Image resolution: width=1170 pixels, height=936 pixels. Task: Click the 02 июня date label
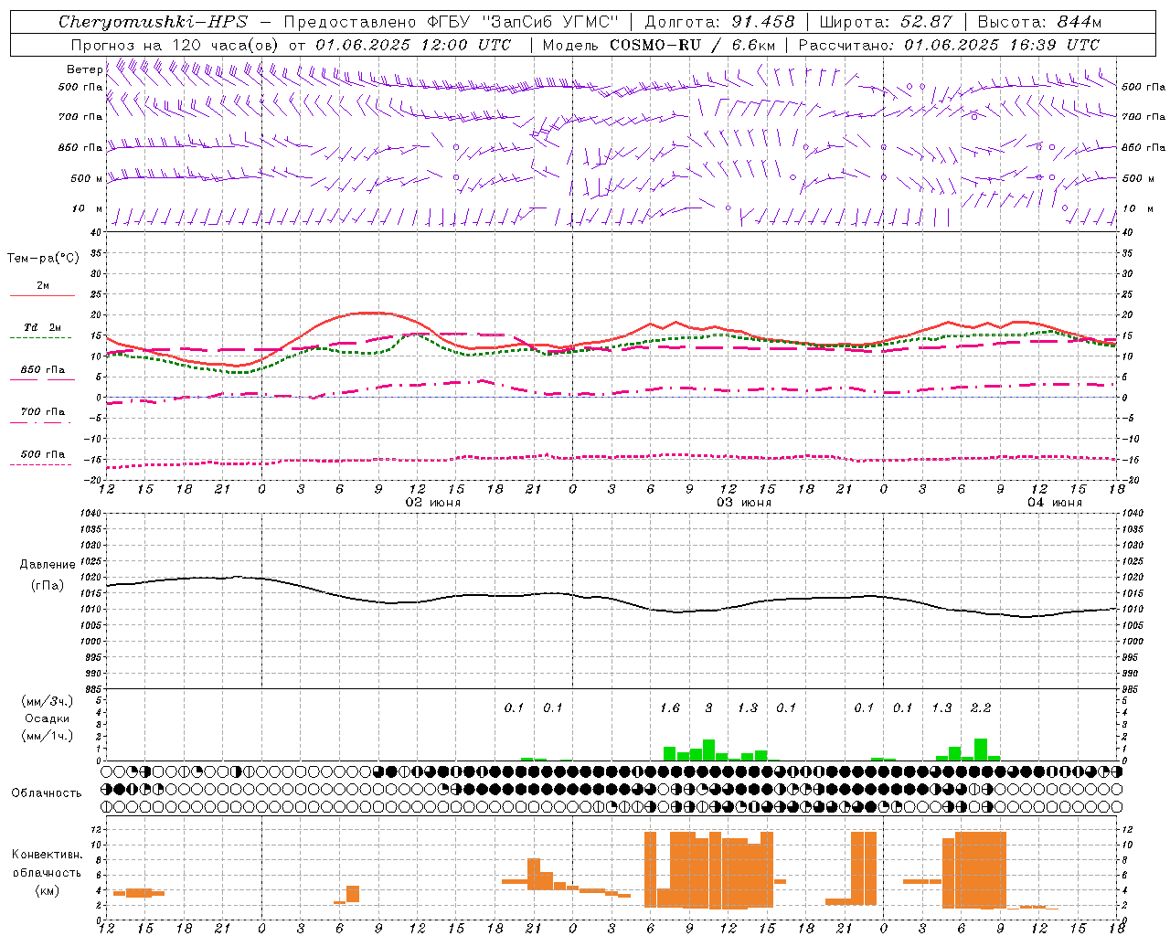click(x=433, y=503)
